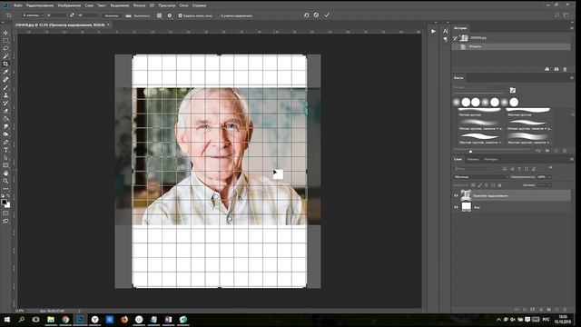Adjust the brush size slider
This screenshot has width=581, height=327.
[x=470, y=151]
